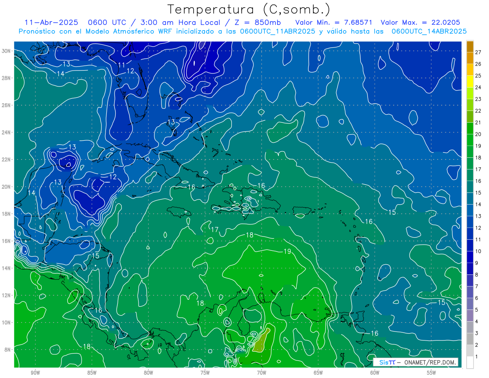489x378 pixels.
Task: Click the '10N' latitude axis label
Action: 7,323
